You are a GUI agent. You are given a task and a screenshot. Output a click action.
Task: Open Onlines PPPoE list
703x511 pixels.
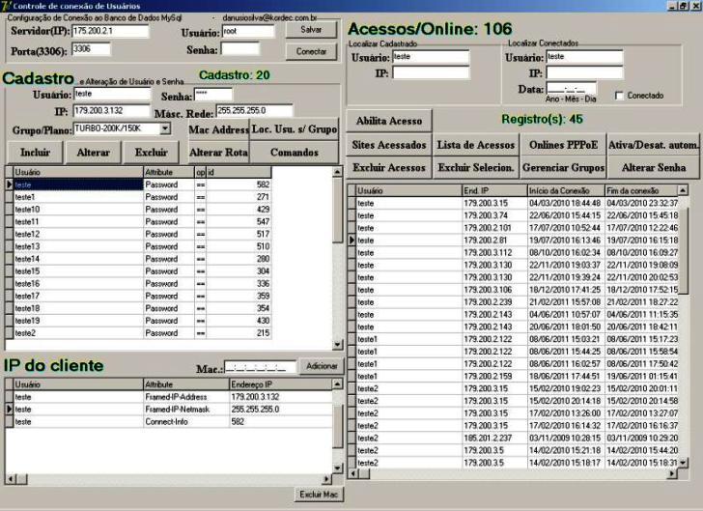[x=563, y=145]
